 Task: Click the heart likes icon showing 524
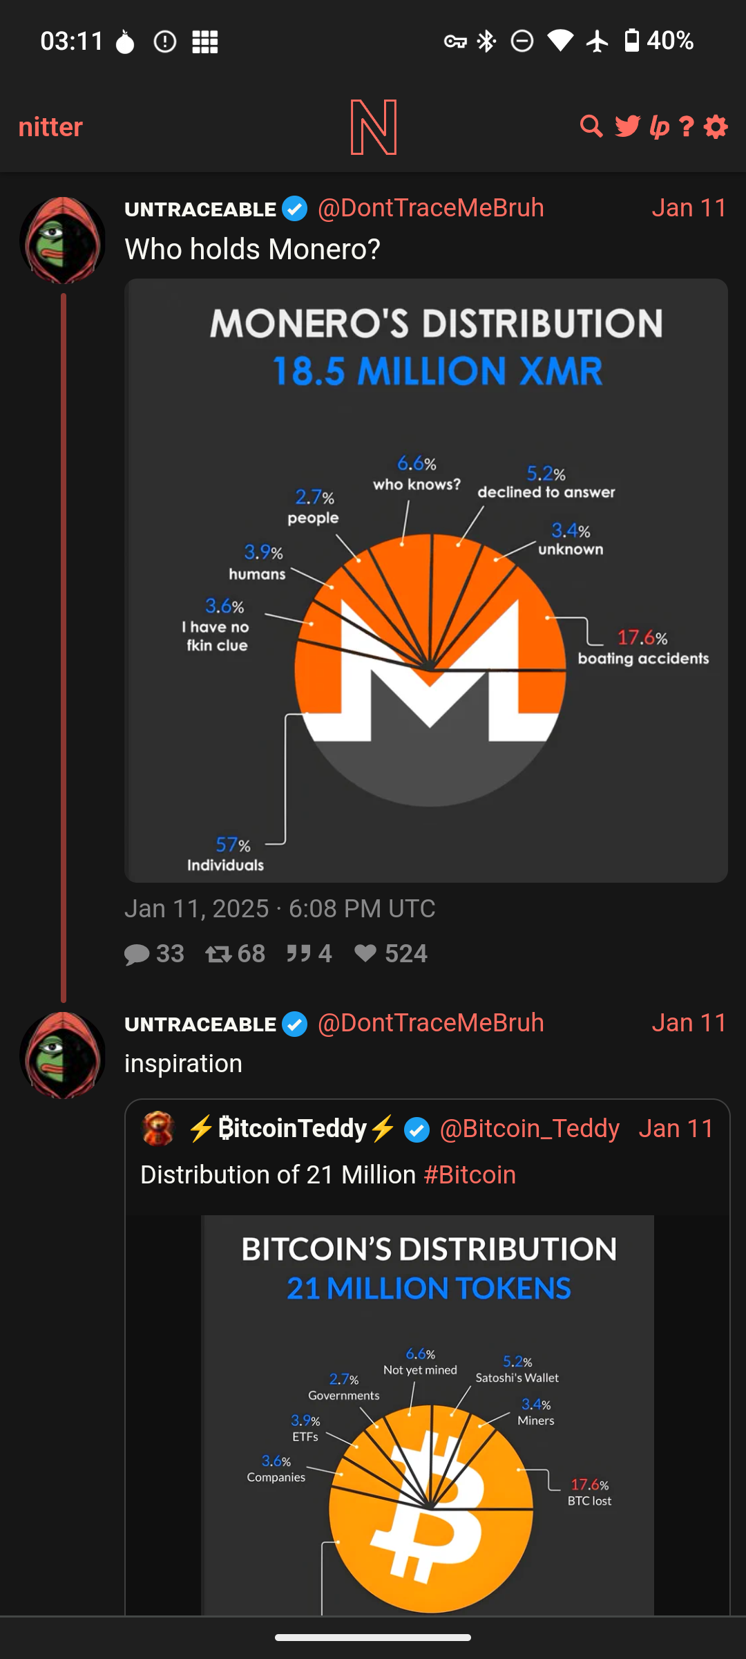pos(365,954)
